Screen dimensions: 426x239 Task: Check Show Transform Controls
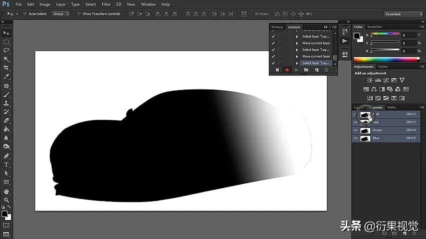click(79, 14)
